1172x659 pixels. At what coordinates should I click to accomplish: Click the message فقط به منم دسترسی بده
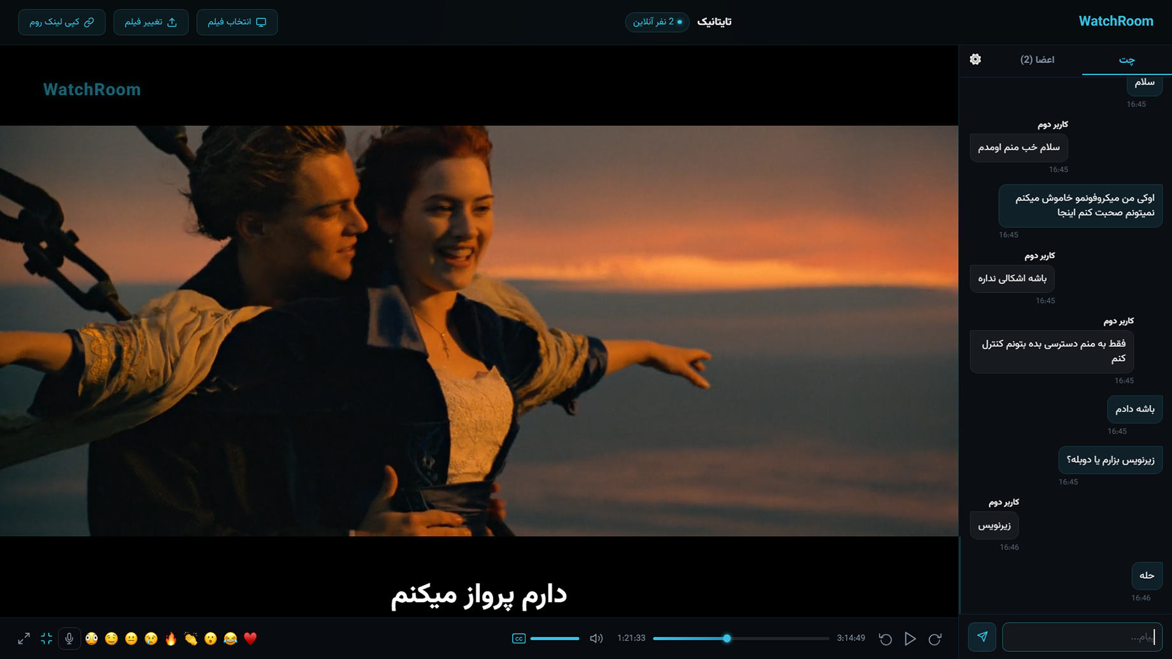click(1052, 351)
